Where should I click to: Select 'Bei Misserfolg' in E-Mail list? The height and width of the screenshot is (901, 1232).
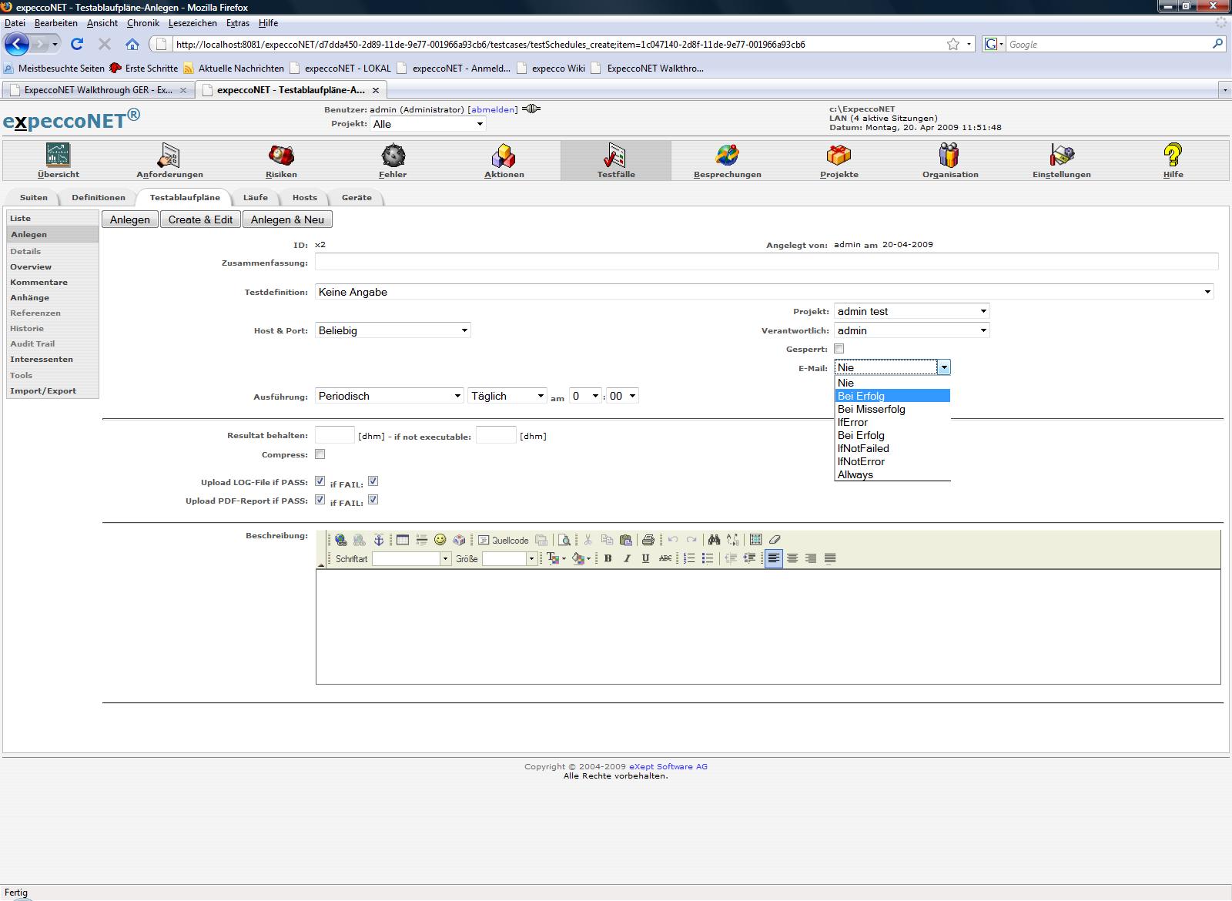point(871,409)
